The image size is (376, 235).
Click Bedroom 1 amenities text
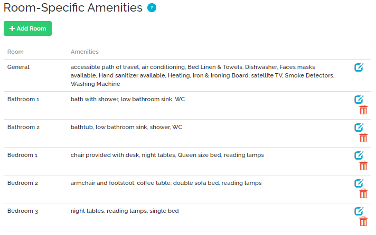coord(167,155)
